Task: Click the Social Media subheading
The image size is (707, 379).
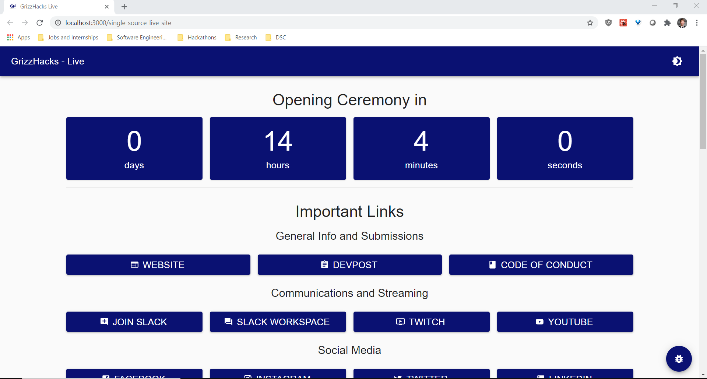Action: pos(349,350)
